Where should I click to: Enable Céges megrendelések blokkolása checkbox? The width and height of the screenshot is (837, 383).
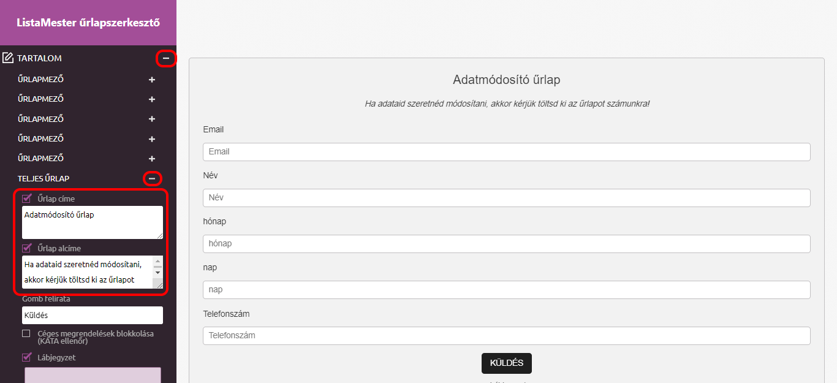pos(26,333)
